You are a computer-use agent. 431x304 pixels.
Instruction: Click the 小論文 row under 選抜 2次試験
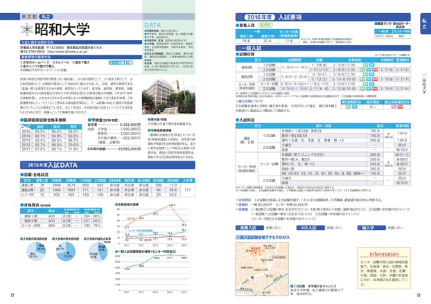tap(324, 145)
